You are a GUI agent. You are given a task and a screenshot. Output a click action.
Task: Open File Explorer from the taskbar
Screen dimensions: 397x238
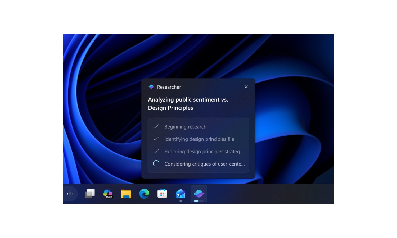click(x=126, y=194)
